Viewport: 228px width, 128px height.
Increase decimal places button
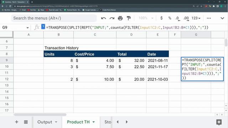pyautogui.click(x=186, y=18)
